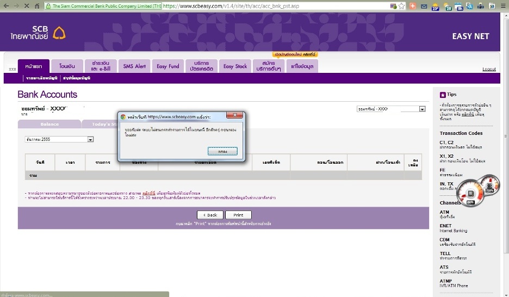Click the browser vertical scrollbar
Screen dimensions: 509x297
click(x=506, y=137)
